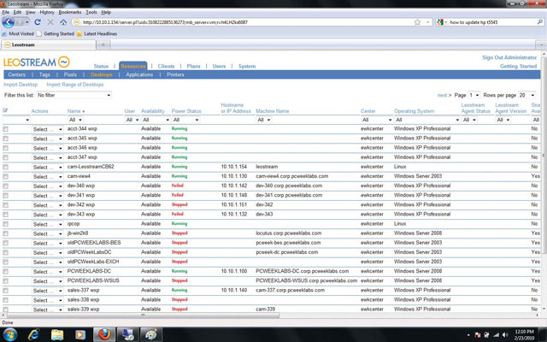This screenshot has height=342, width=547.
Task: Click the bookmark star in address bar
Action: tap(417, 22)
